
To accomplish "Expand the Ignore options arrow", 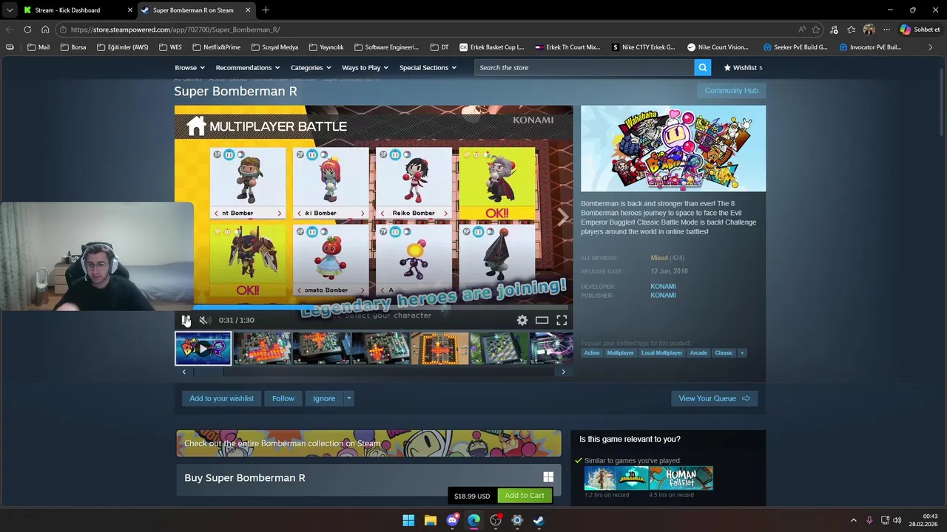I will 348,398.
